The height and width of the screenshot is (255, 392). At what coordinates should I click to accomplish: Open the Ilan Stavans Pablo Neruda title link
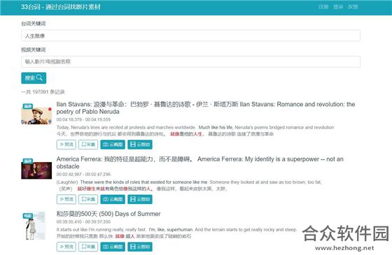click(206, 108)
